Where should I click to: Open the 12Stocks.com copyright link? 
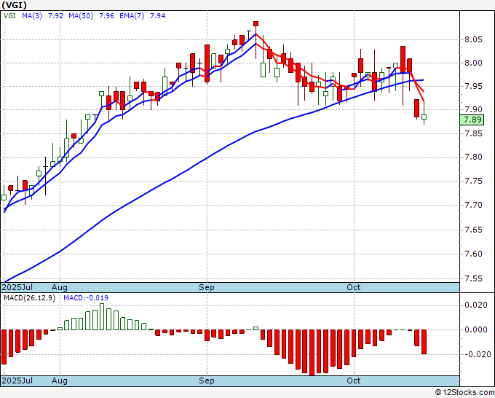coord(464,393)
